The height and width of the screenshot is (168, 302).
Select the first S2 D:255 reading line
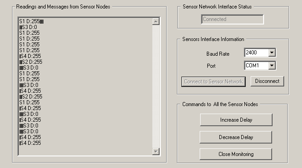point(31,61)
